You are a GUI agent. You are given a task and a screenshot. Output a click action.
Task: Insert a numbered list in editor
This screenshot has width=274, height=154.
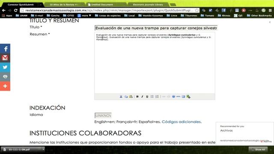tap(157, 97)
